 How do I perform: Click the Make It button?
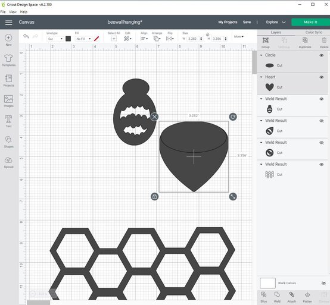coord(310,22)
